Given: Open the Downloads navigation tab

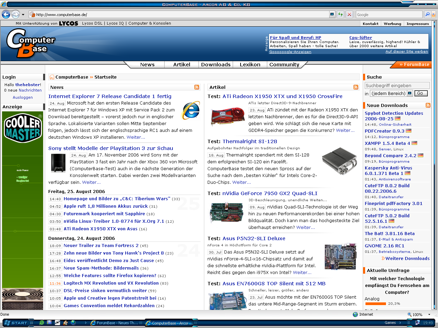Looking at the screenshot, I should pos(216,65).
